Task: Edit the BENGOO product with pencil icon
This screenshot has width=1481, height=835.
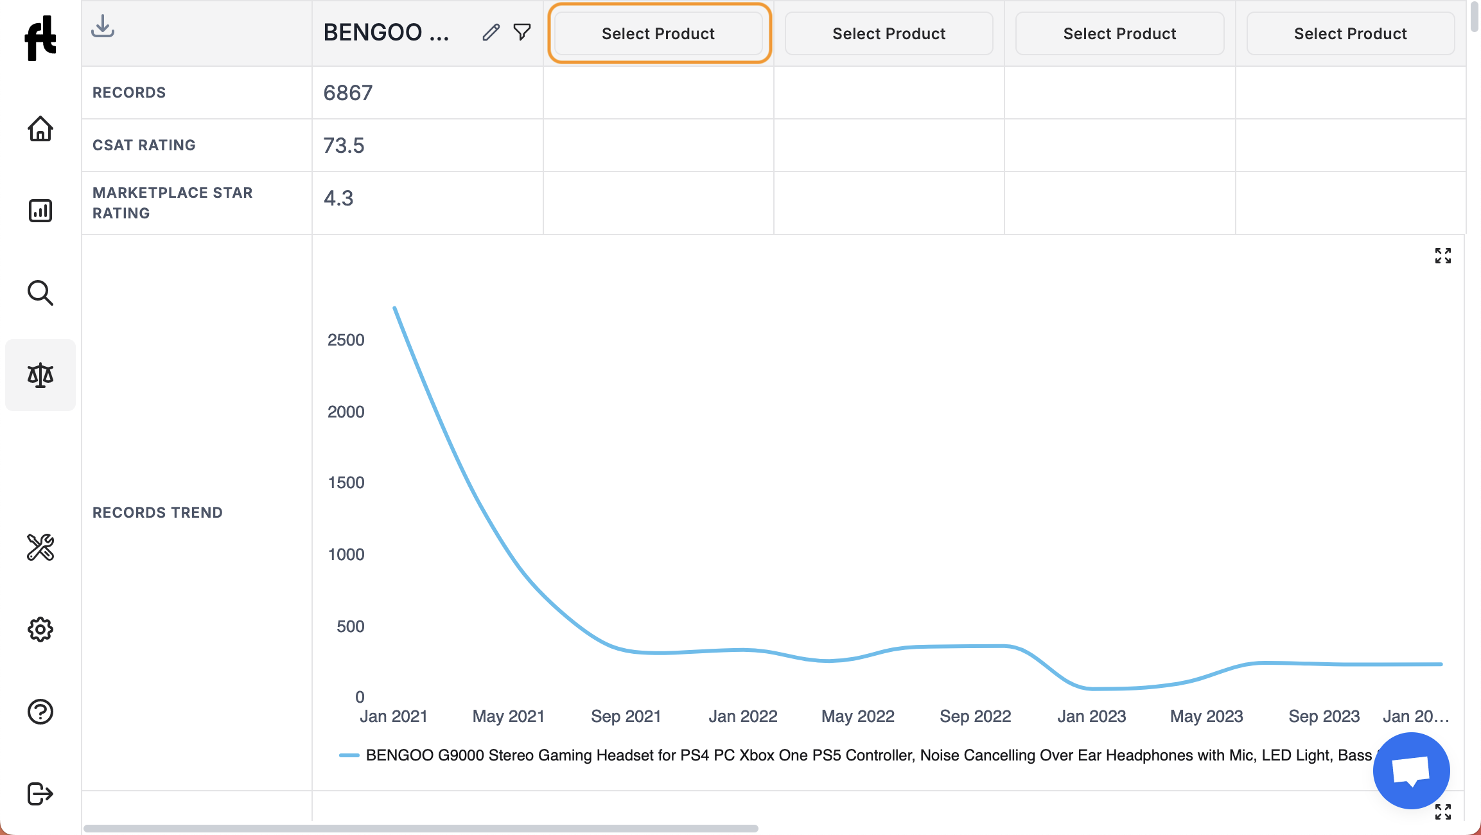Action: point(491,32)
